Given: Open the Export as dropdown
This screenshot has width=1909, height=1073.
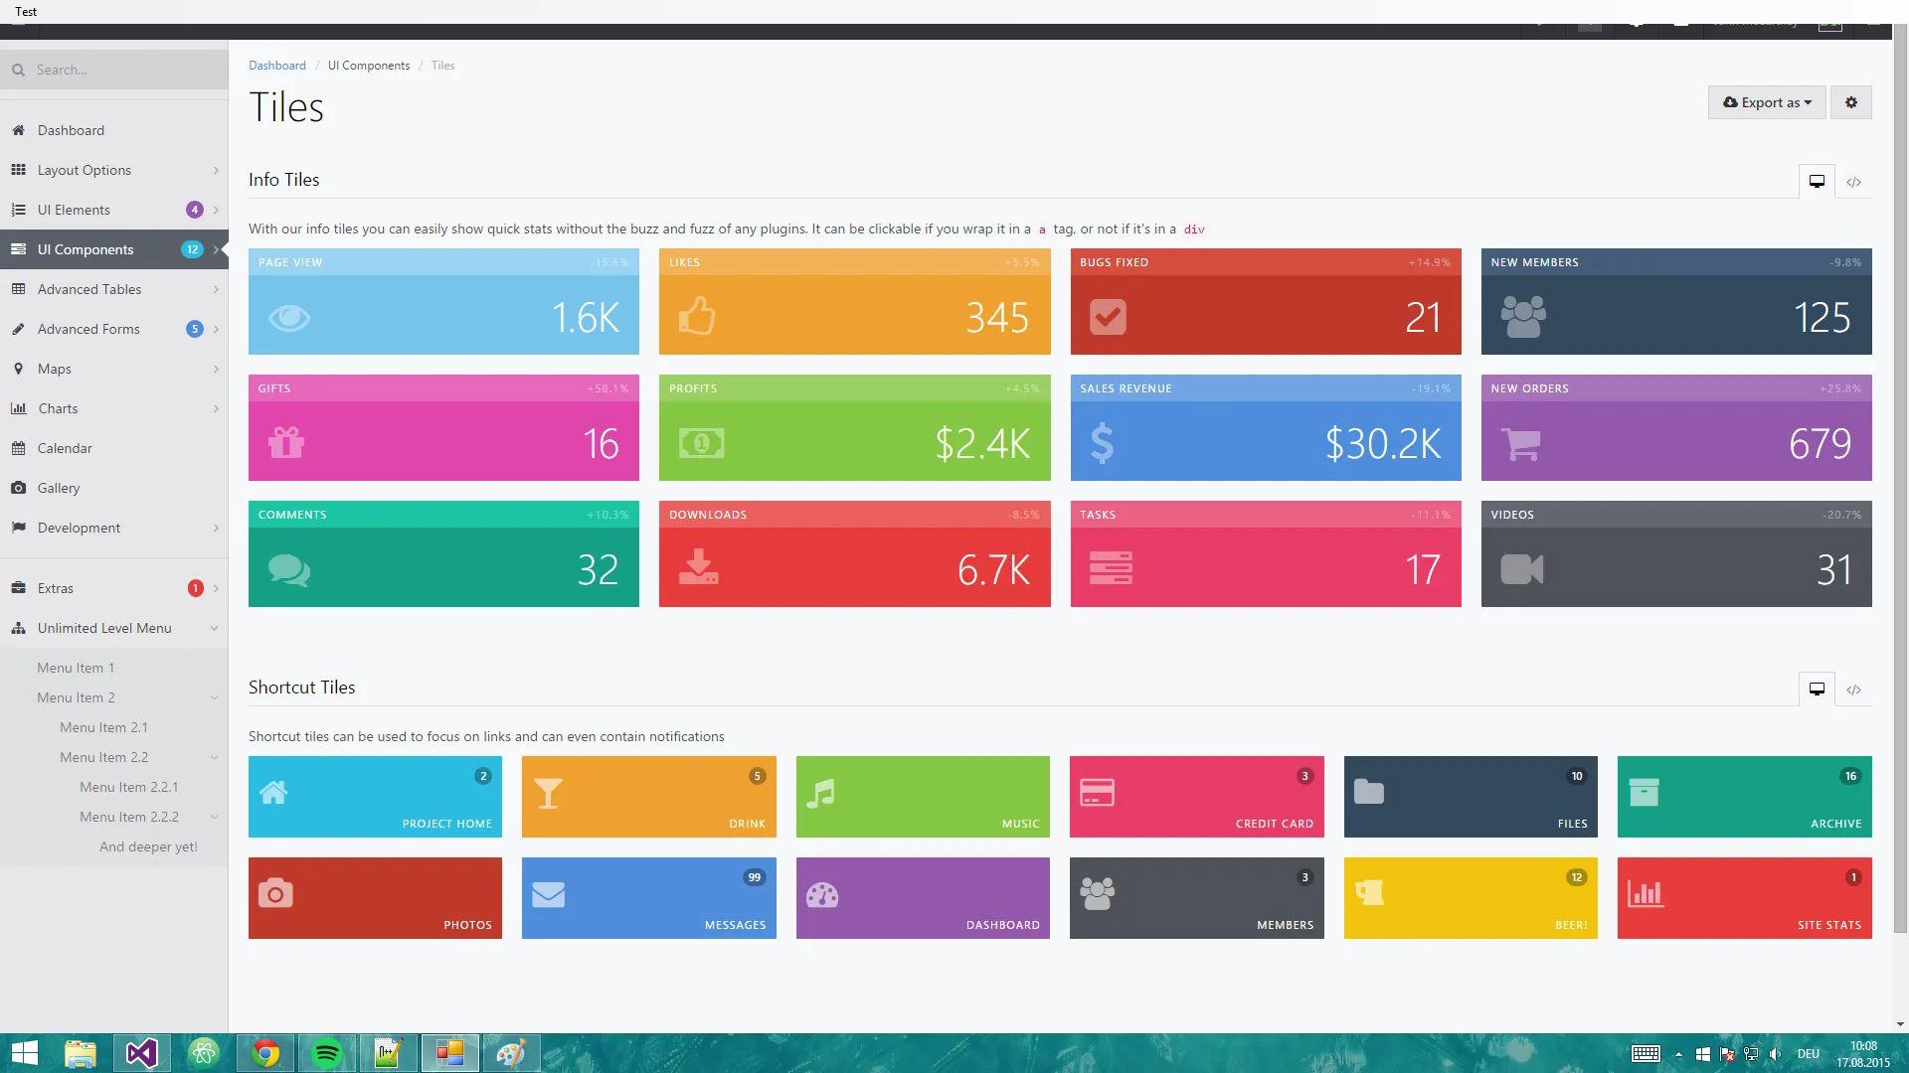Looking at the screenshot, I should 1767,102.
